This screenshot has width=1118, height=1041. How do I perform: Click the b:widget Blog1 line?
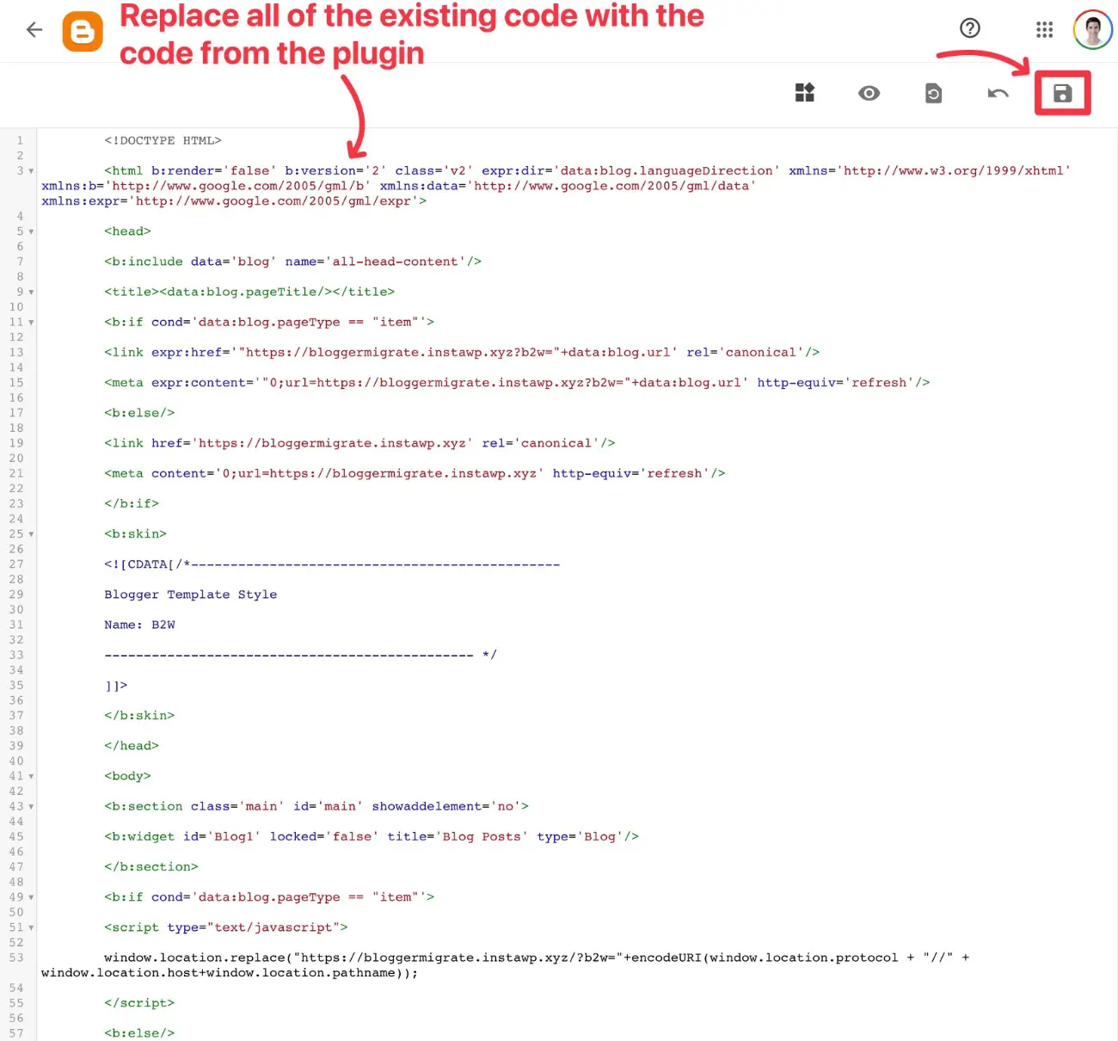pos(372,836)
